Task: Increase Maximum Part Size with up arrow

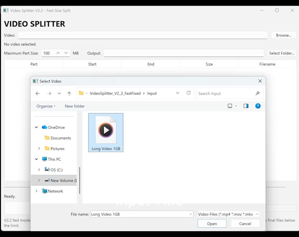Action: [x=58, y=53]
